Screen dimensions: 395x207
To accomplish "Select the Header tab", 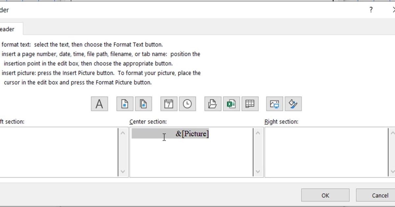I will [8, 29].
